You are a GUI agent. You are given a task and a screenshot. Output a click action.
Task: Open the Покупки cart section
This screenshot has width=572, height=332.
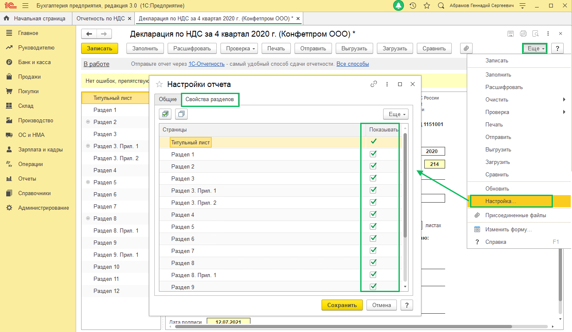pos(28,92)
